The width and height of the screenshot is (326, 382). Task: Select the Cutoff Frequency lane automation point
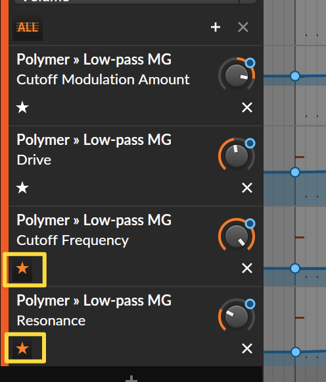click(295, 269)
